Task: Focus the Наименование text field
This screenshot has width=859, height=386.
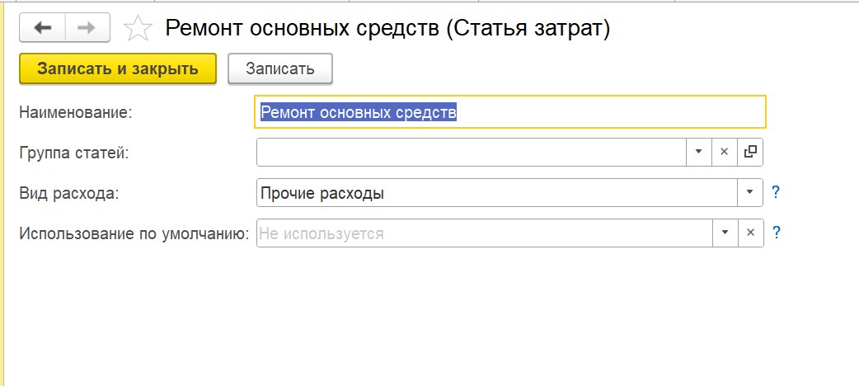Action: (510, 112)
